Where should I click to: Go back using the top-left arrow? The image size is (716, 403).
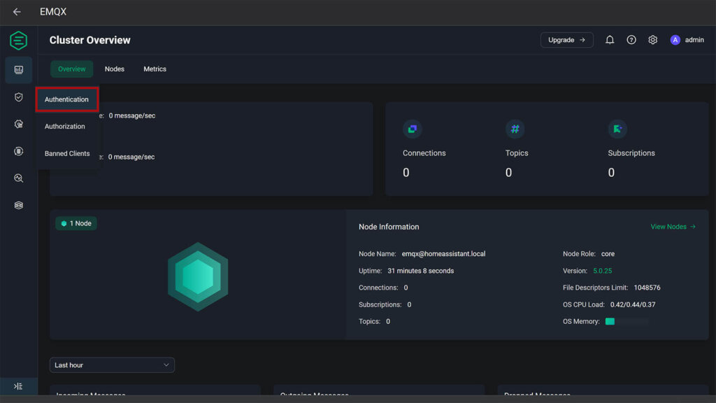point(17,12)
